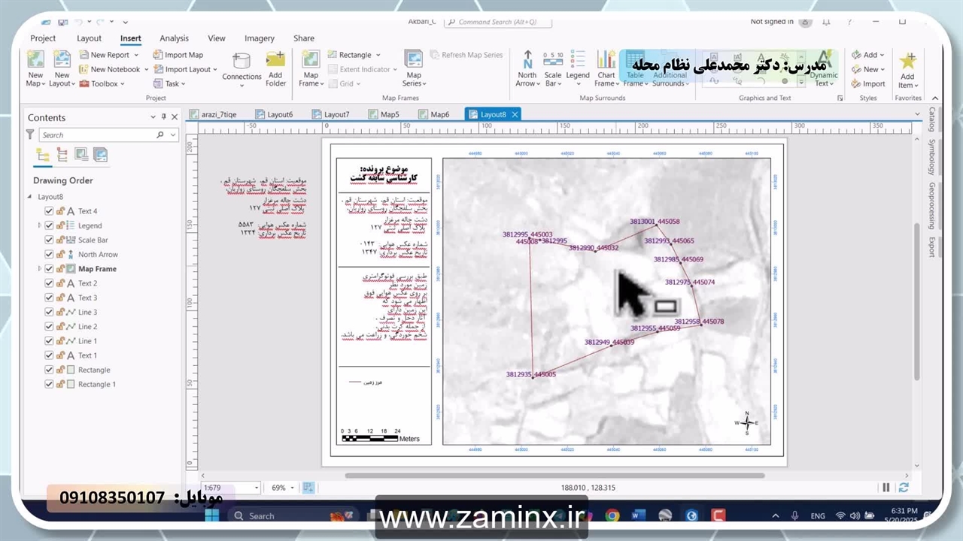
Task: Click the Add Folder icon
Action: pos(275,60)
